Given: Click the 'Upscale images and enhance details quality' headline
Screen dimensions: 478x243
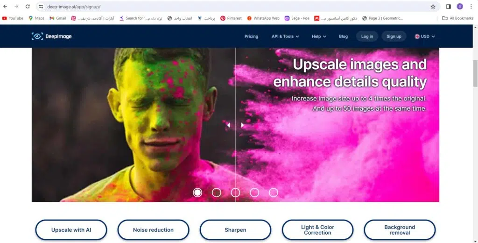Looking at the screenshot, I should 350,73.
